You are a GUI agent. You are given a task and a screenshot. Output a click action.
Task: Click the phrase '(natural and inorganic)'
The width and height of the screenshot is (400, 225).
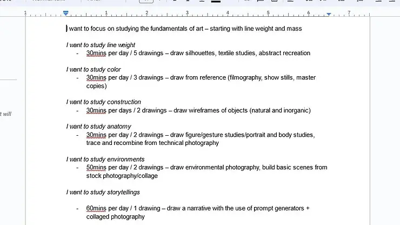[x=280, y=110]
